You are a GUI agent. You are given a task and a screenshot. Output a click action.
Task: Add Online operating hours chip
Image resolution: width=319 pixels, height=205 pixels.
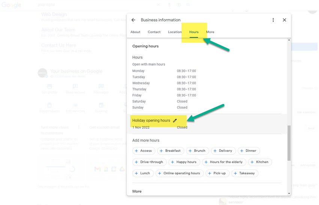point(179,173)
